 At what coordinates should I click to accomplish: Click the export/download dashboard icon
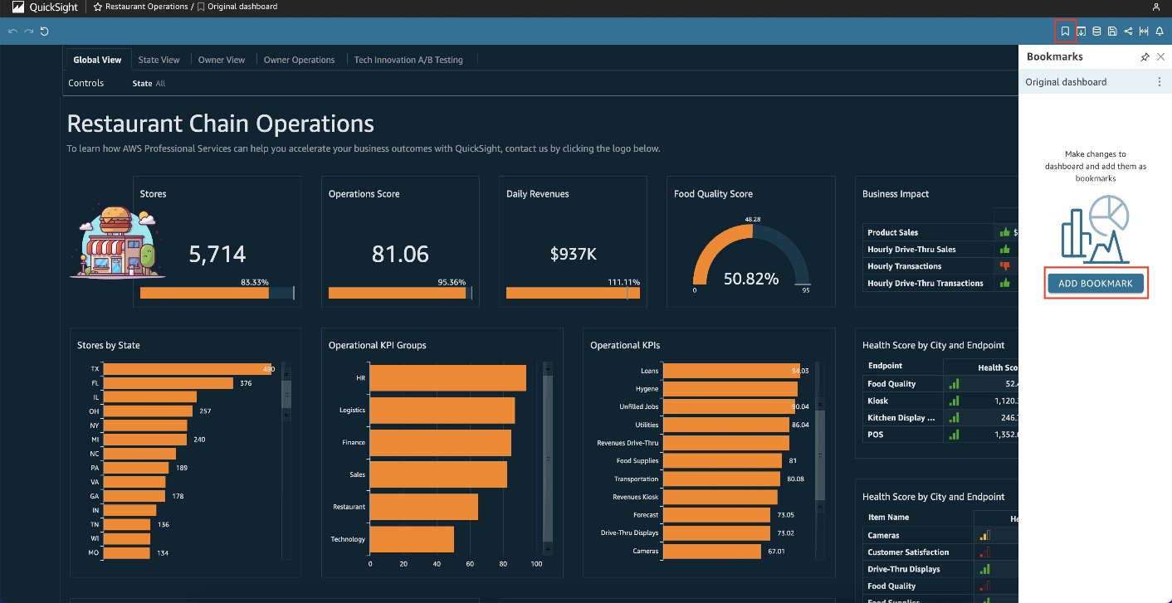point(1082,32)
